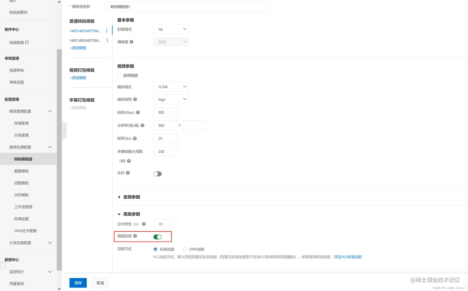Viewport: 468px width, 291px height.
Task: Click the resolution width field containing 960
Action: 165,125
